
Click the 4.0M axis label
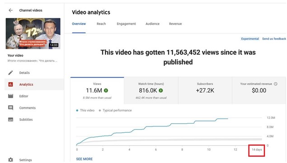(x=270, y=136)
